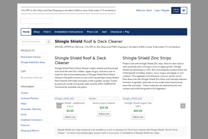Open the Additional 3' pcs product image
Screen dimensions: 208x139
(70, 99)
